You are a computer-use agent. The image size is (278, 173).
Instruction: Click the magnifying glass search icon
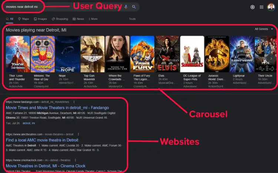(x=134, y=7)
